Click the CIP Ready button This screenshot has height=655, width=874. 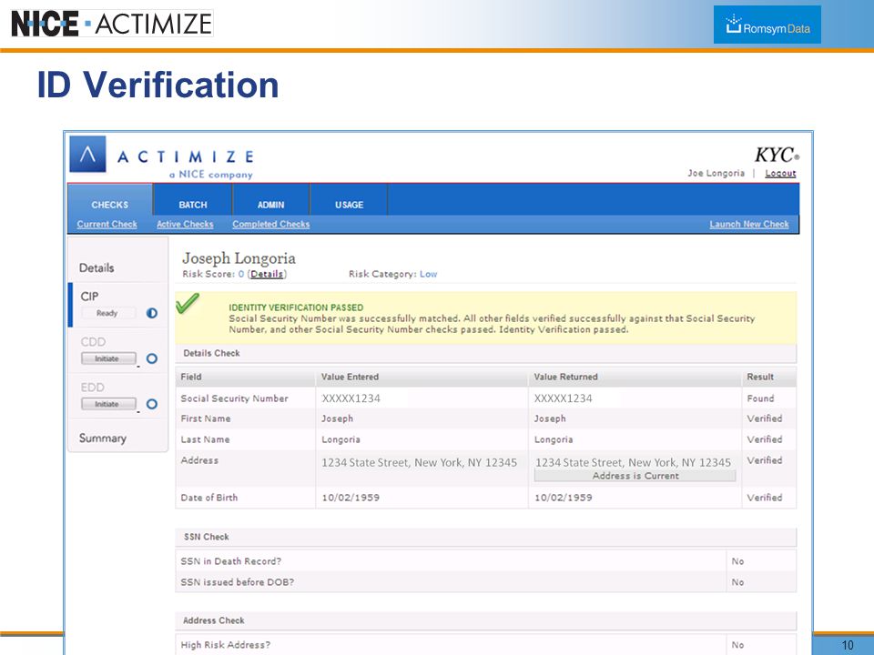pyautogui.click(x=108, y=313)
